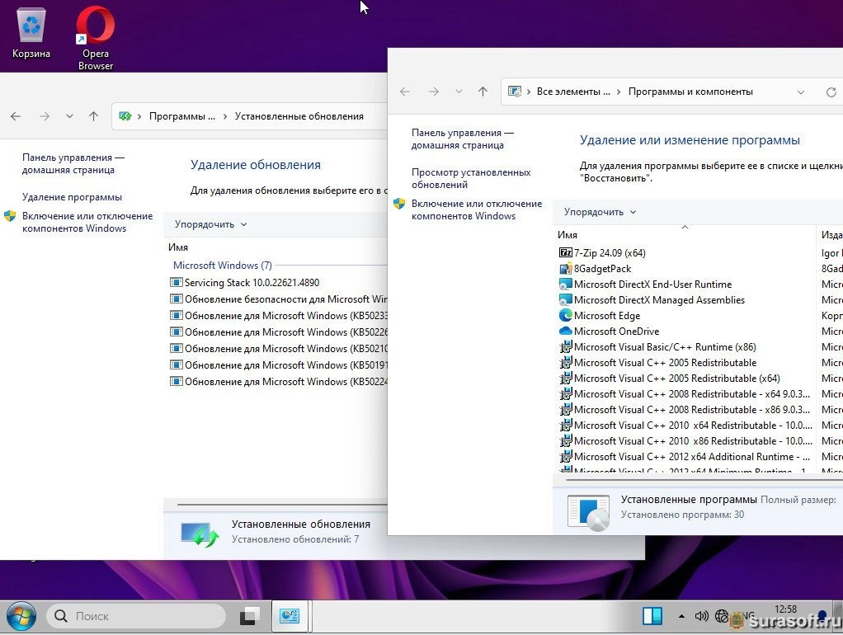Click 'Программы и компоненты' breadcrumb segment
Viewport: 843px width, 635px height.
coord(690,92)
